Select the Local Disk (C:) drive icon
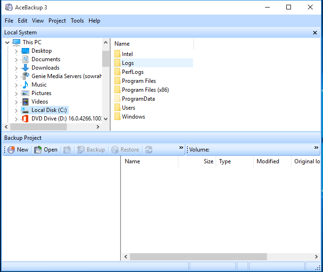 25,110
